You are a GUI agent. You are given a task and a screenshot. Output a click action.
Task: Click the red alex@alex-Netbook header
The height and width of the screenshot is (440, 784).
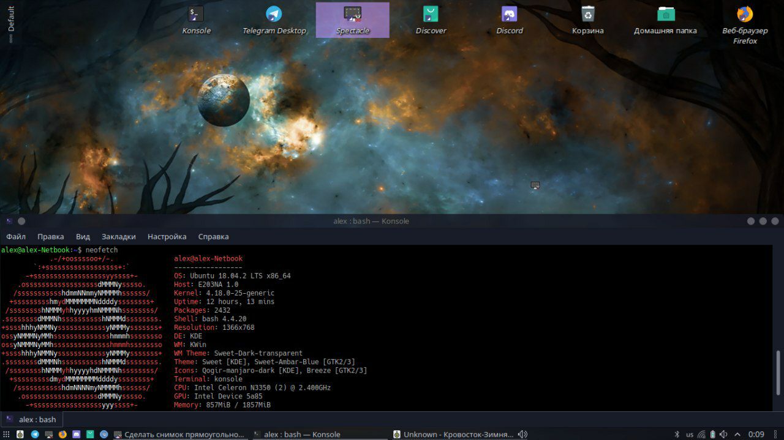[x=208, y=259]
